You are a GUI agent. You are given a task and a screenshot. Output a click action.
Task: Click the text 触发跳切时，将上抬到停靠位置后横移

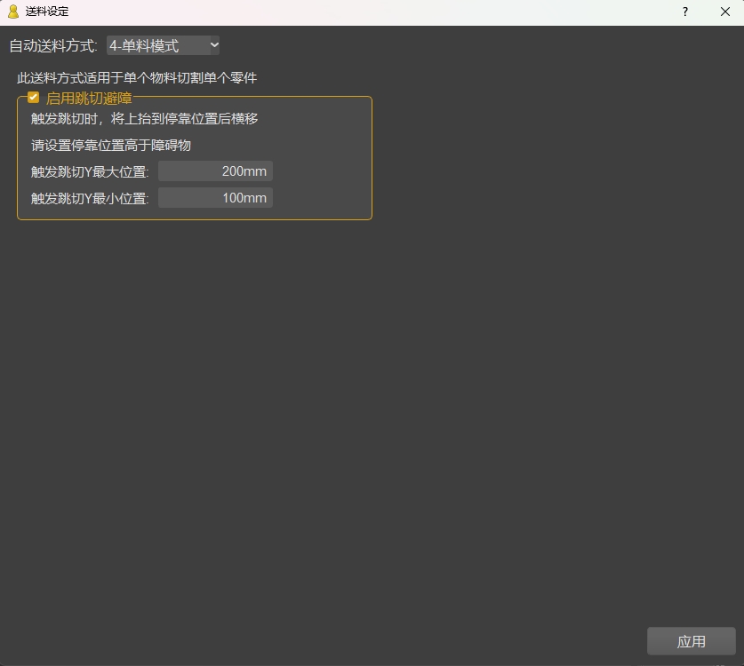pyautogui.click(x=145, y=118)
